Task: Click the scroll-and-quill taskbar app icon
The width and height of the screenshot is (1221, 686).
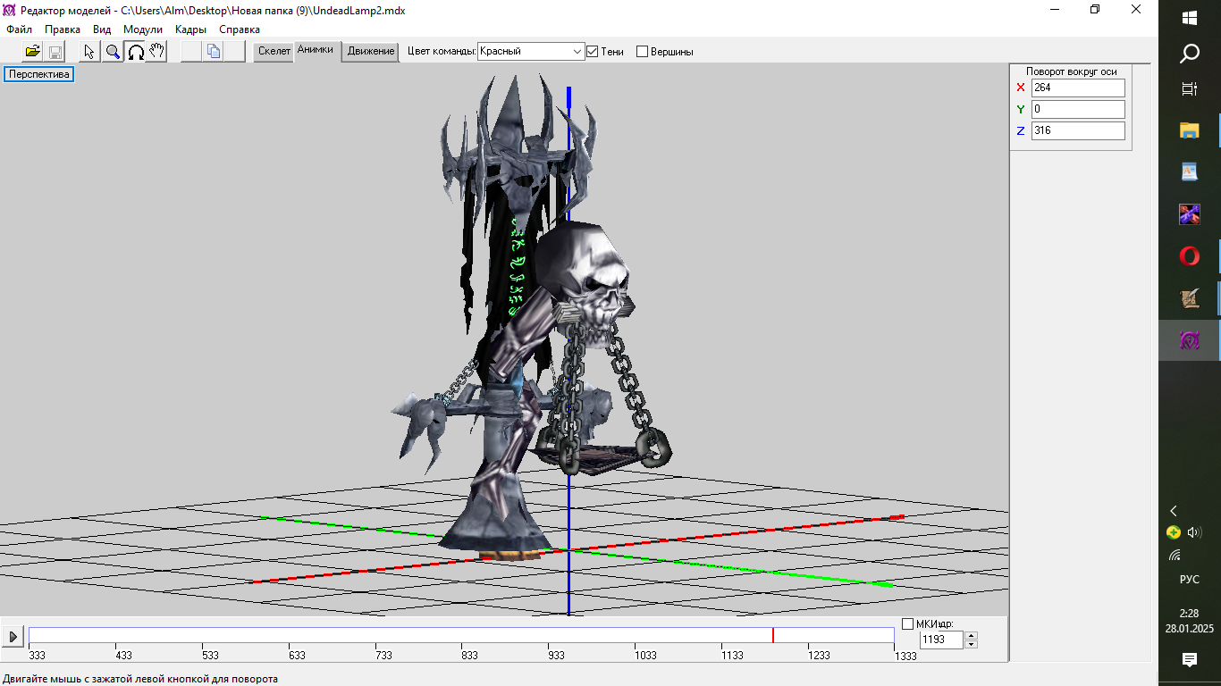Action: 1190,298
